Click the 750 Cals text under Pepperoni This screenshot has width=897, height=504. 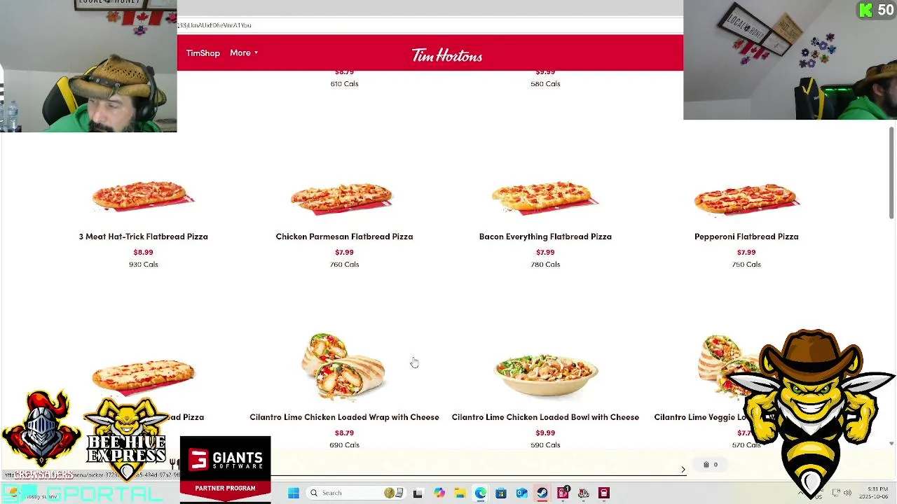(x=746, y=265)
